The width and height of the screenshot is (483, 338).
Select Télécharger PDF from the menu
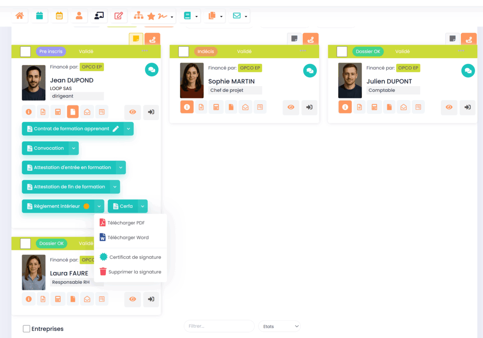[126, 223]
